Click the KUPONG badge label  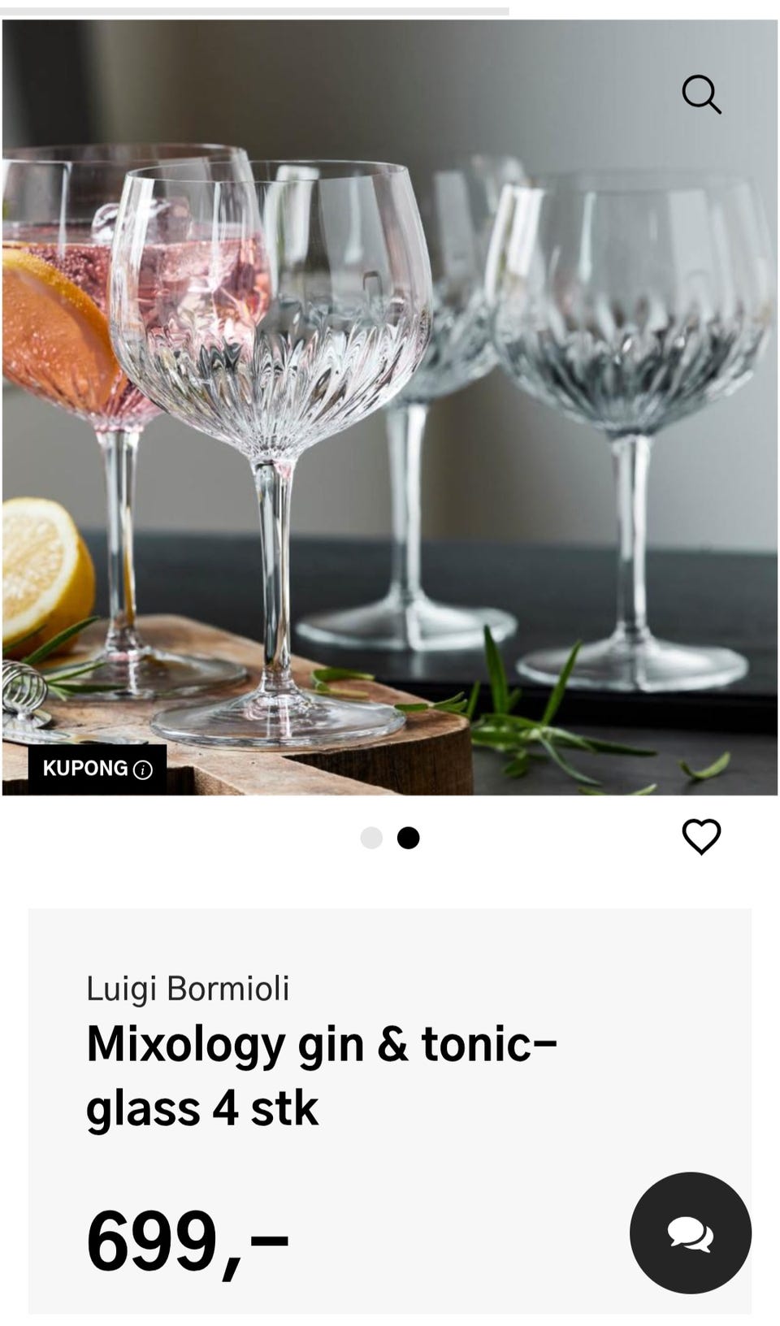85,769
